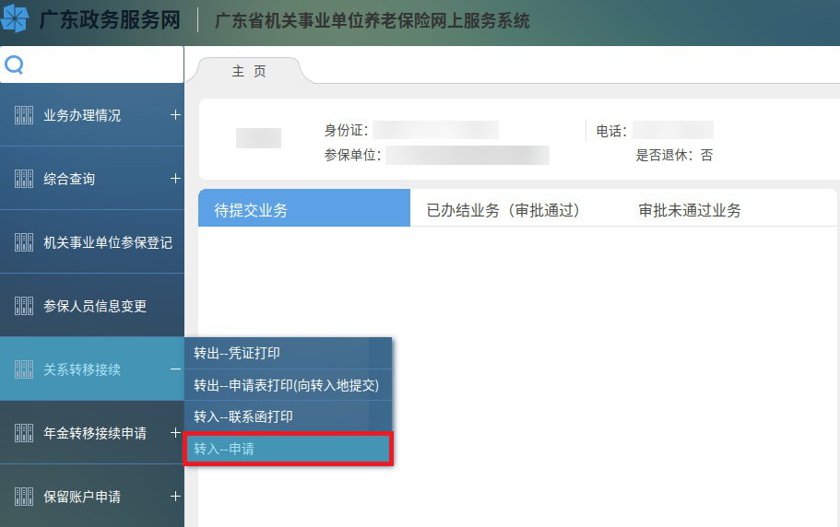This screenshot has height=527, width=840.
Task: Click the 业务办理情况 sidebar icon
Action: pyautogui.click(x=24, y=115)
